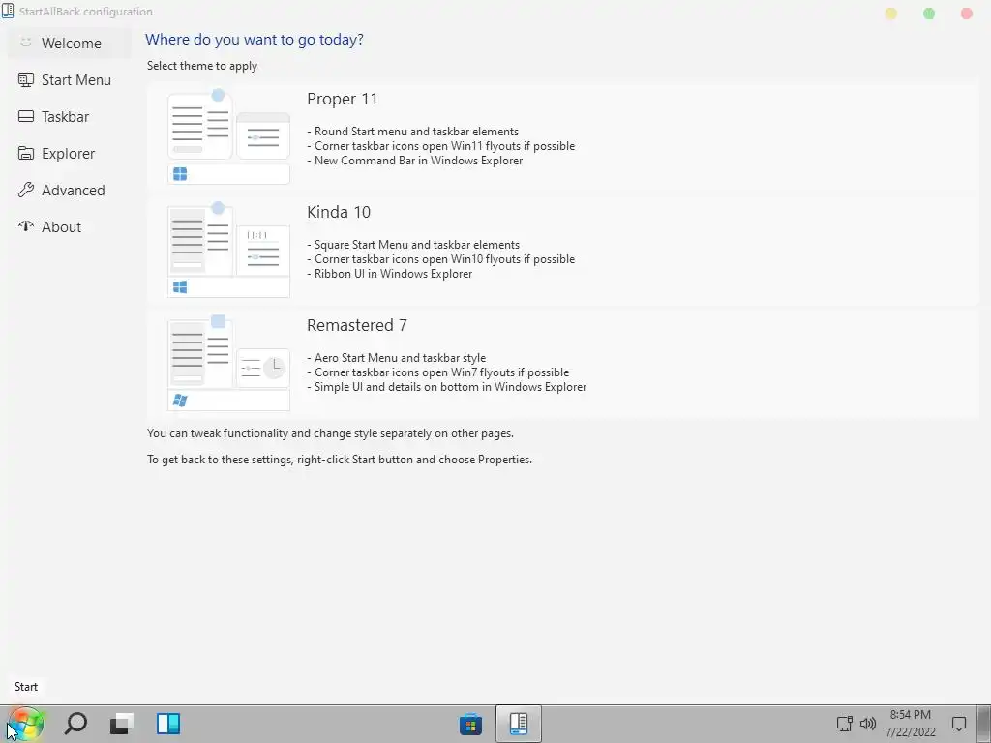Launch Microsoft Store from the taskbar
This screenshot has width=991, height=743.
[x=471, y=724]
